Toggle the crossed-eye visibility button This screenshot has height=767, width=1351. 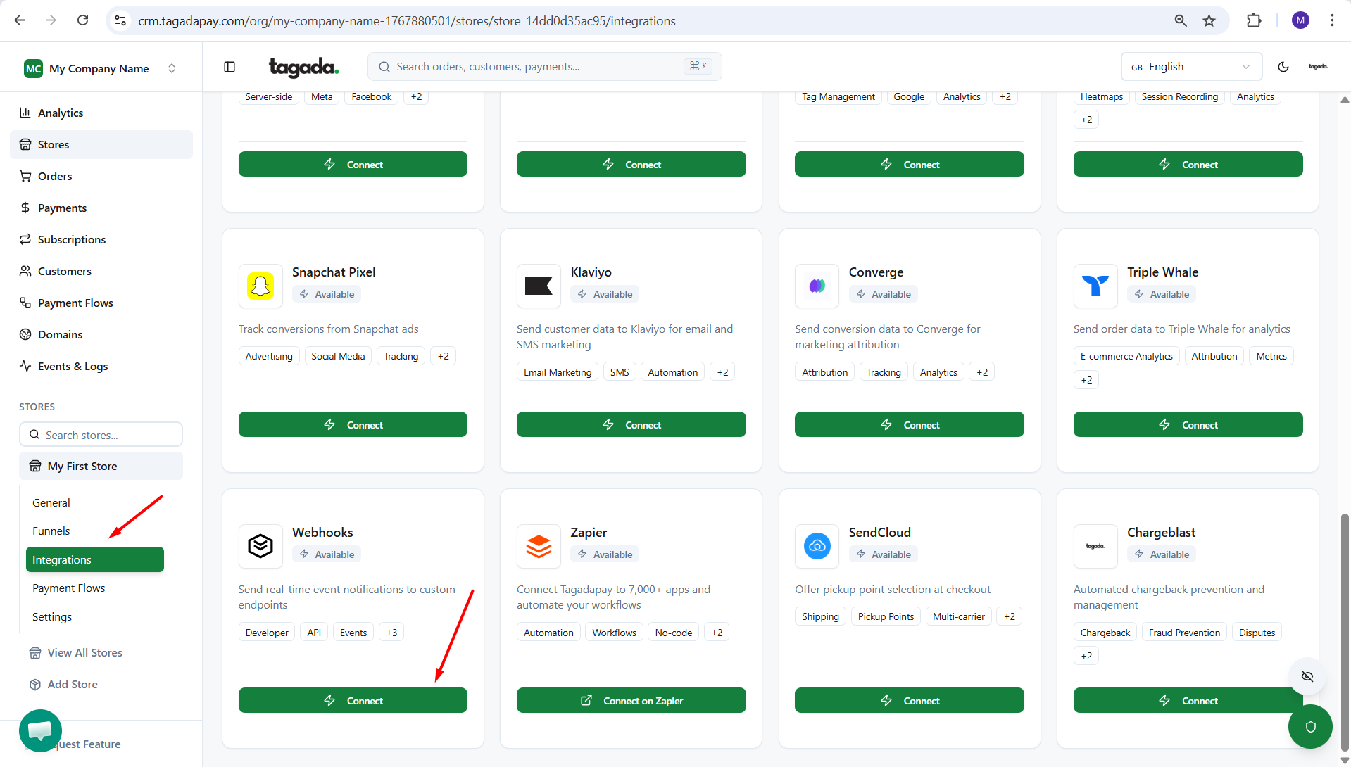pos(1307,676)
